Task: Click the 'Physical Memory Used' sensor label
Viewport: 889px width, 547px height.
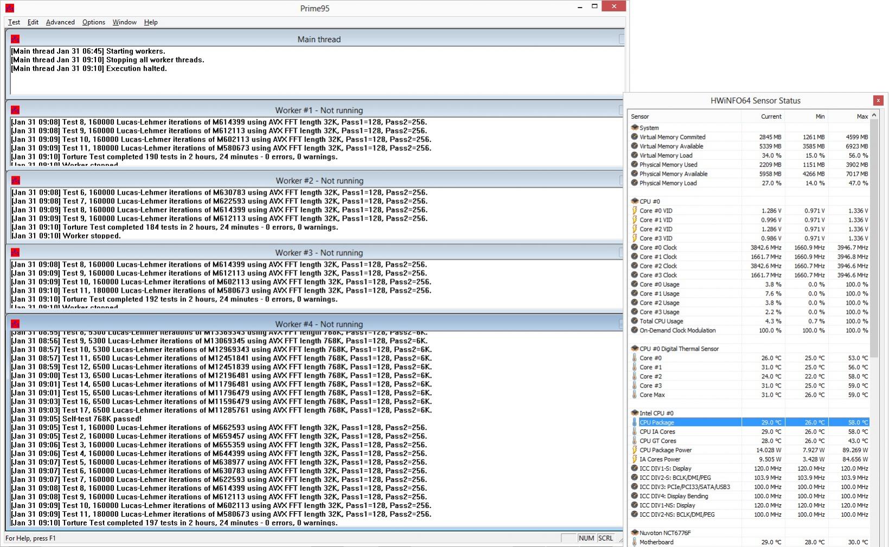Action: (x=668, y=165)
